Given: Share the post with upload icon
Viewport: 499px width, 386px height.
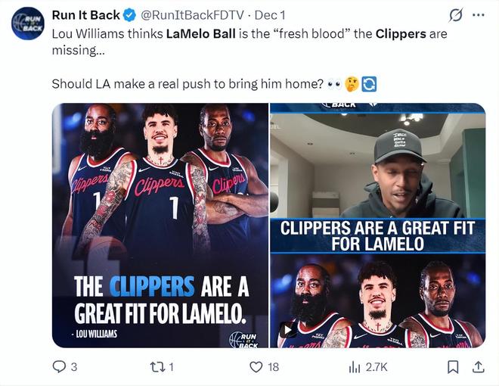Looking at the screenshot, I should point(478,367).
